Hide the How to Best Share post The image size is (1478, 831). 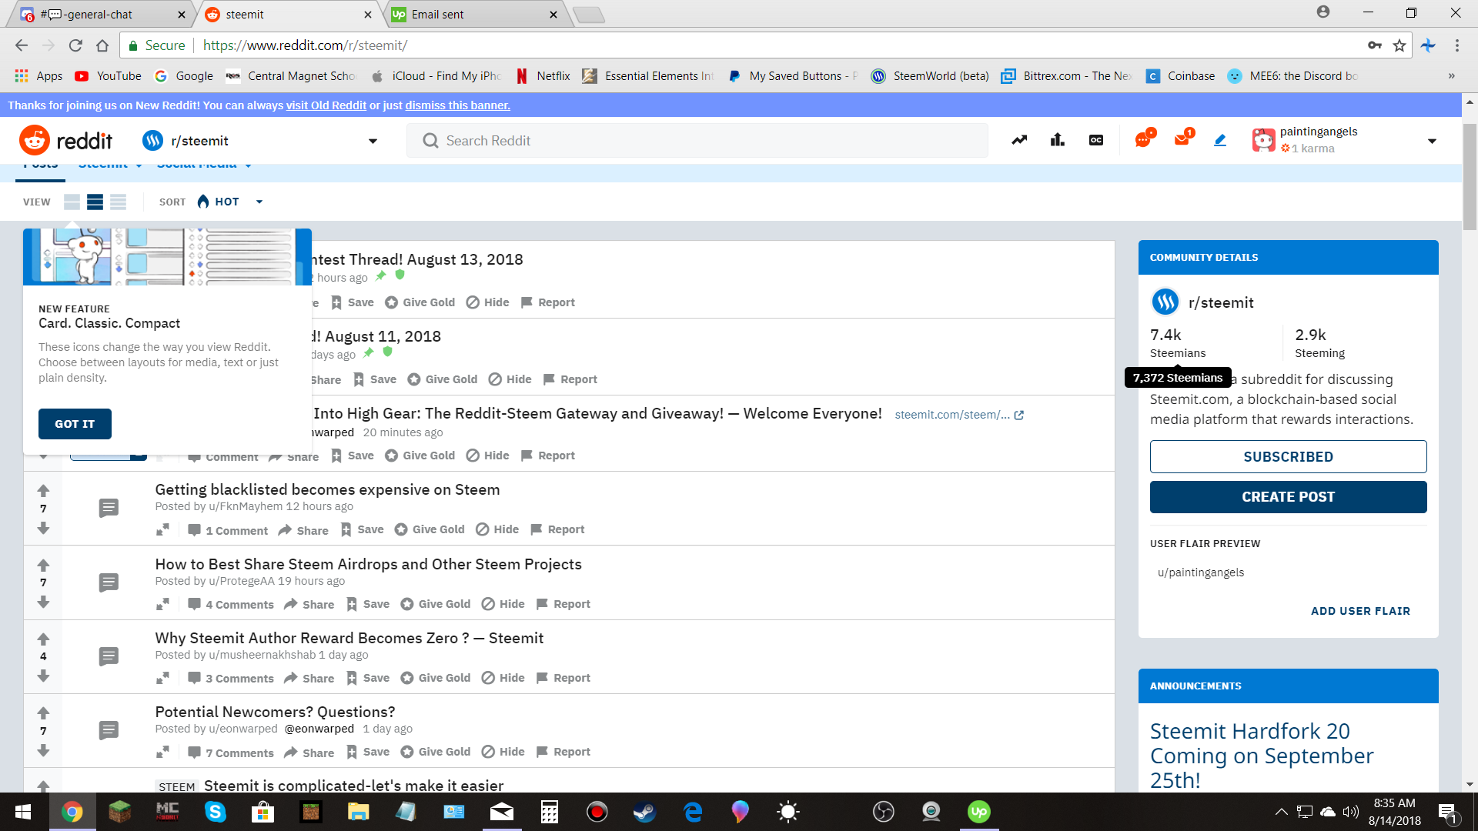[503, 604]
